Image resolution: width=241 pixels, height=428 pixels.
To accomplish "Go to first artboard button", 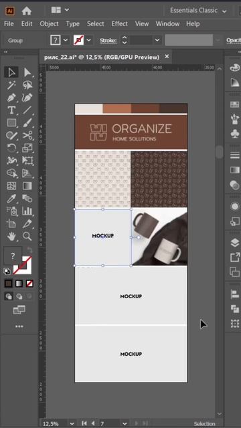I will click(84, 423).
